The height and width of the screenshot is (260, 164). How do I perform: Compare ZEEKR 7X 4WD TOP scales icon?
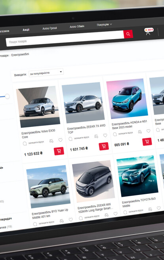96,136
